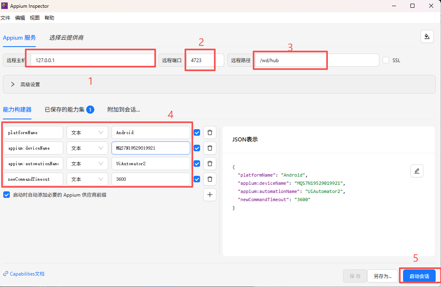This screenshot has width=441, height=287.
Task: Open the 编辑 menu
Action: 20,18
